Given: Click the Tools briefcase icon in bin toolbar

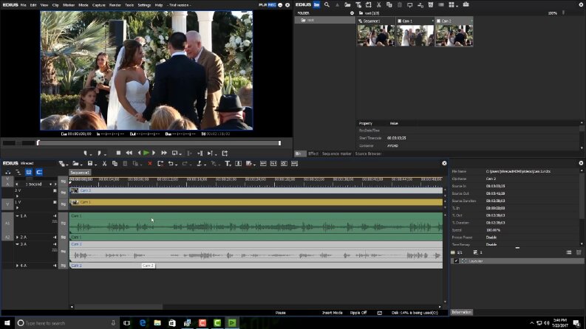Looking at the screenshot, I should [x=466, y=4].
